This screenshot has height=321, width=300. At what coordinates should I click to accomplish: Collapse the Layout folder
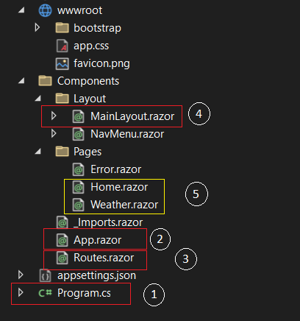coord(38,98)
